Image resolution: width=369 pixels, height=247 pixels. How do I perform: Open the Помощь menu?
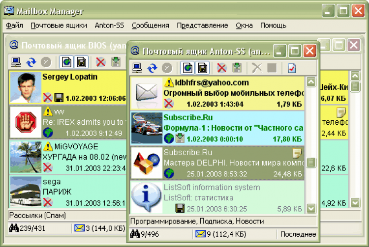273,25
